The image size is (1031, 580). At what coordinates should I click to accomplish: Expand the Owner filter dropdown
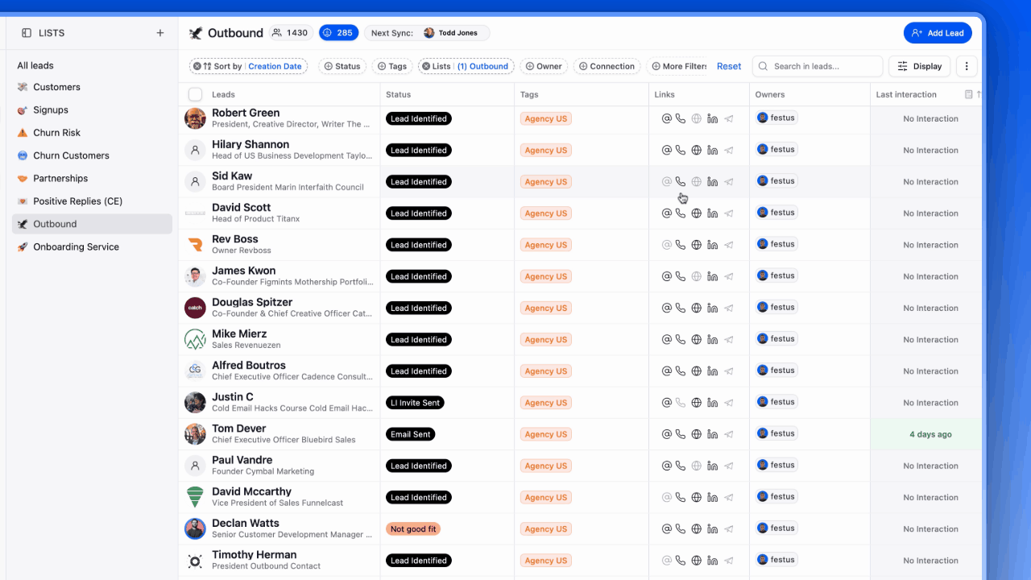click(x=544, y=66)
